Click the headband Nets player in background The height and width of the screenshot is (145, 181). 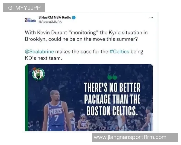[83, 122]
